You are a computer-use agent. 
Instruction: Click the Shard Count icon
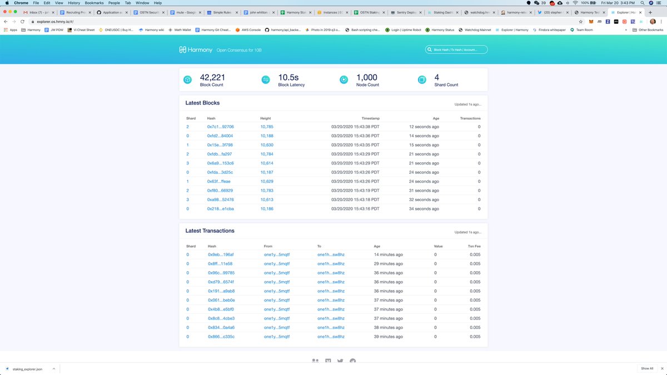(x=422, y=79)
